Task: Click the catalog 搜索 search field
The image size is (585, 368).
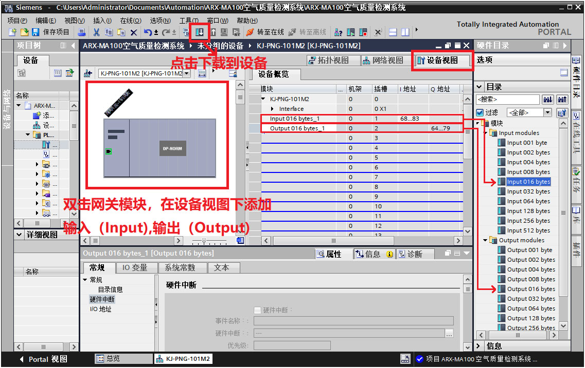Action: (508, 100)
